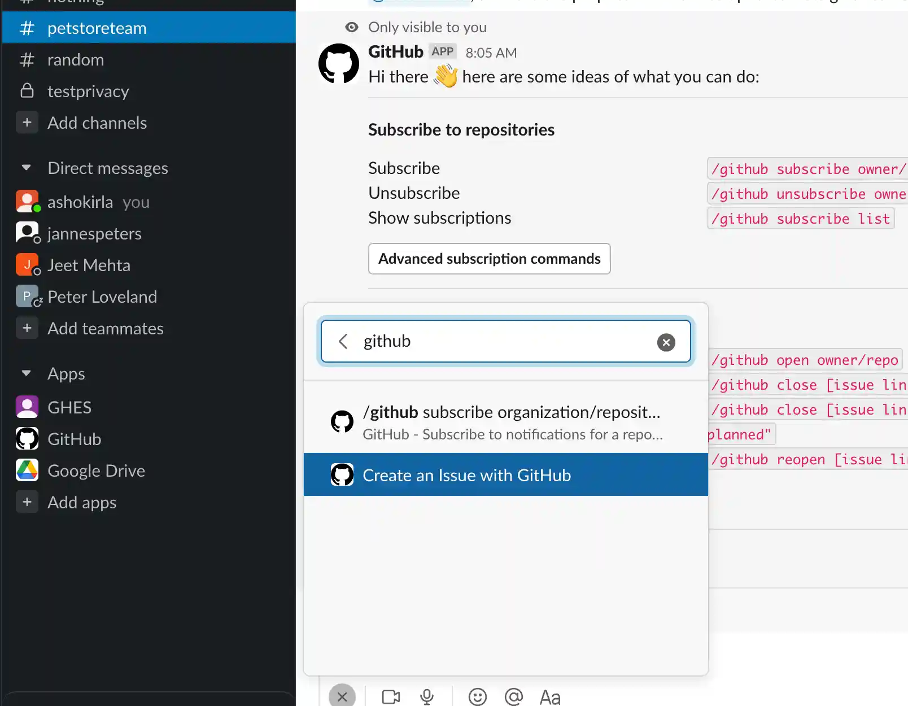Click the @ mention icon
Viewport: 908px width, 706px height.
click(x=513, y=697)
